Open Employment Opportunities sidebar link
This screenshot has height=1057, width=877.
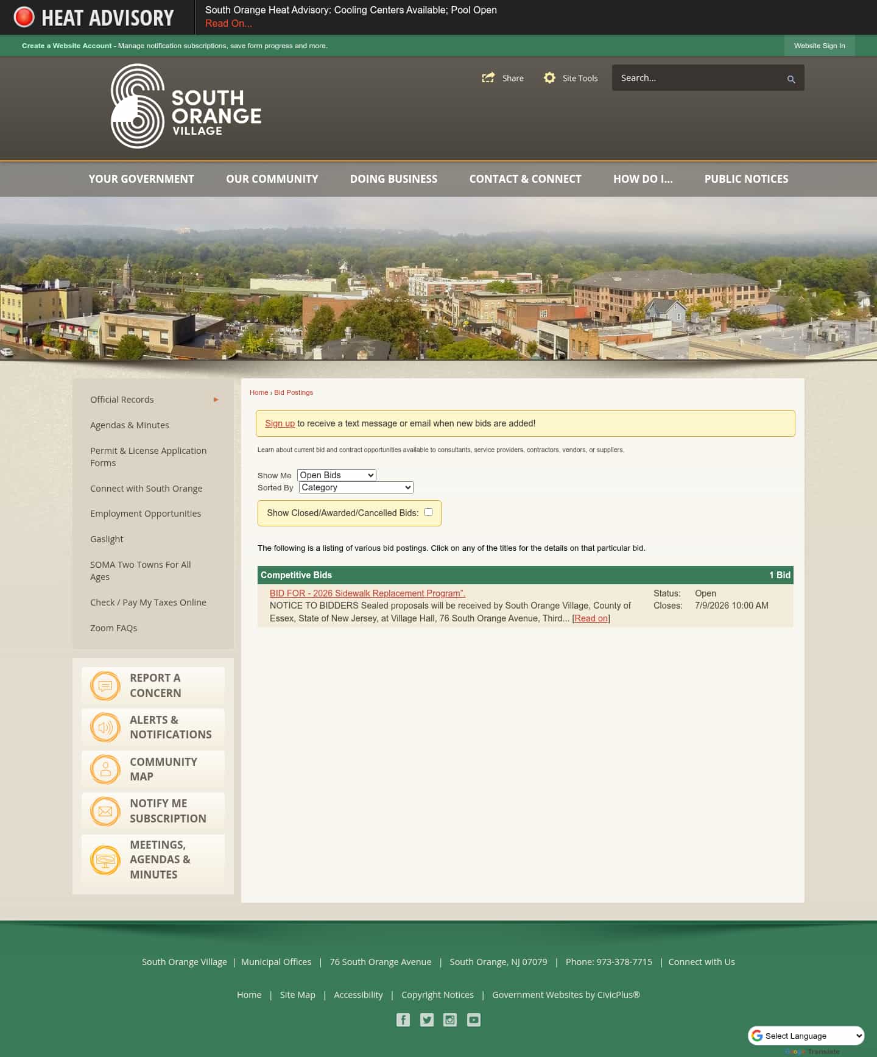(x=146, y=514)
